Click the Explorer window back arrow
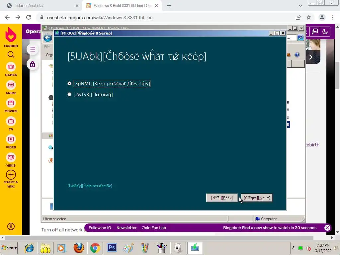The height and width of the screenshot is (255, 340). click(47, 38)
